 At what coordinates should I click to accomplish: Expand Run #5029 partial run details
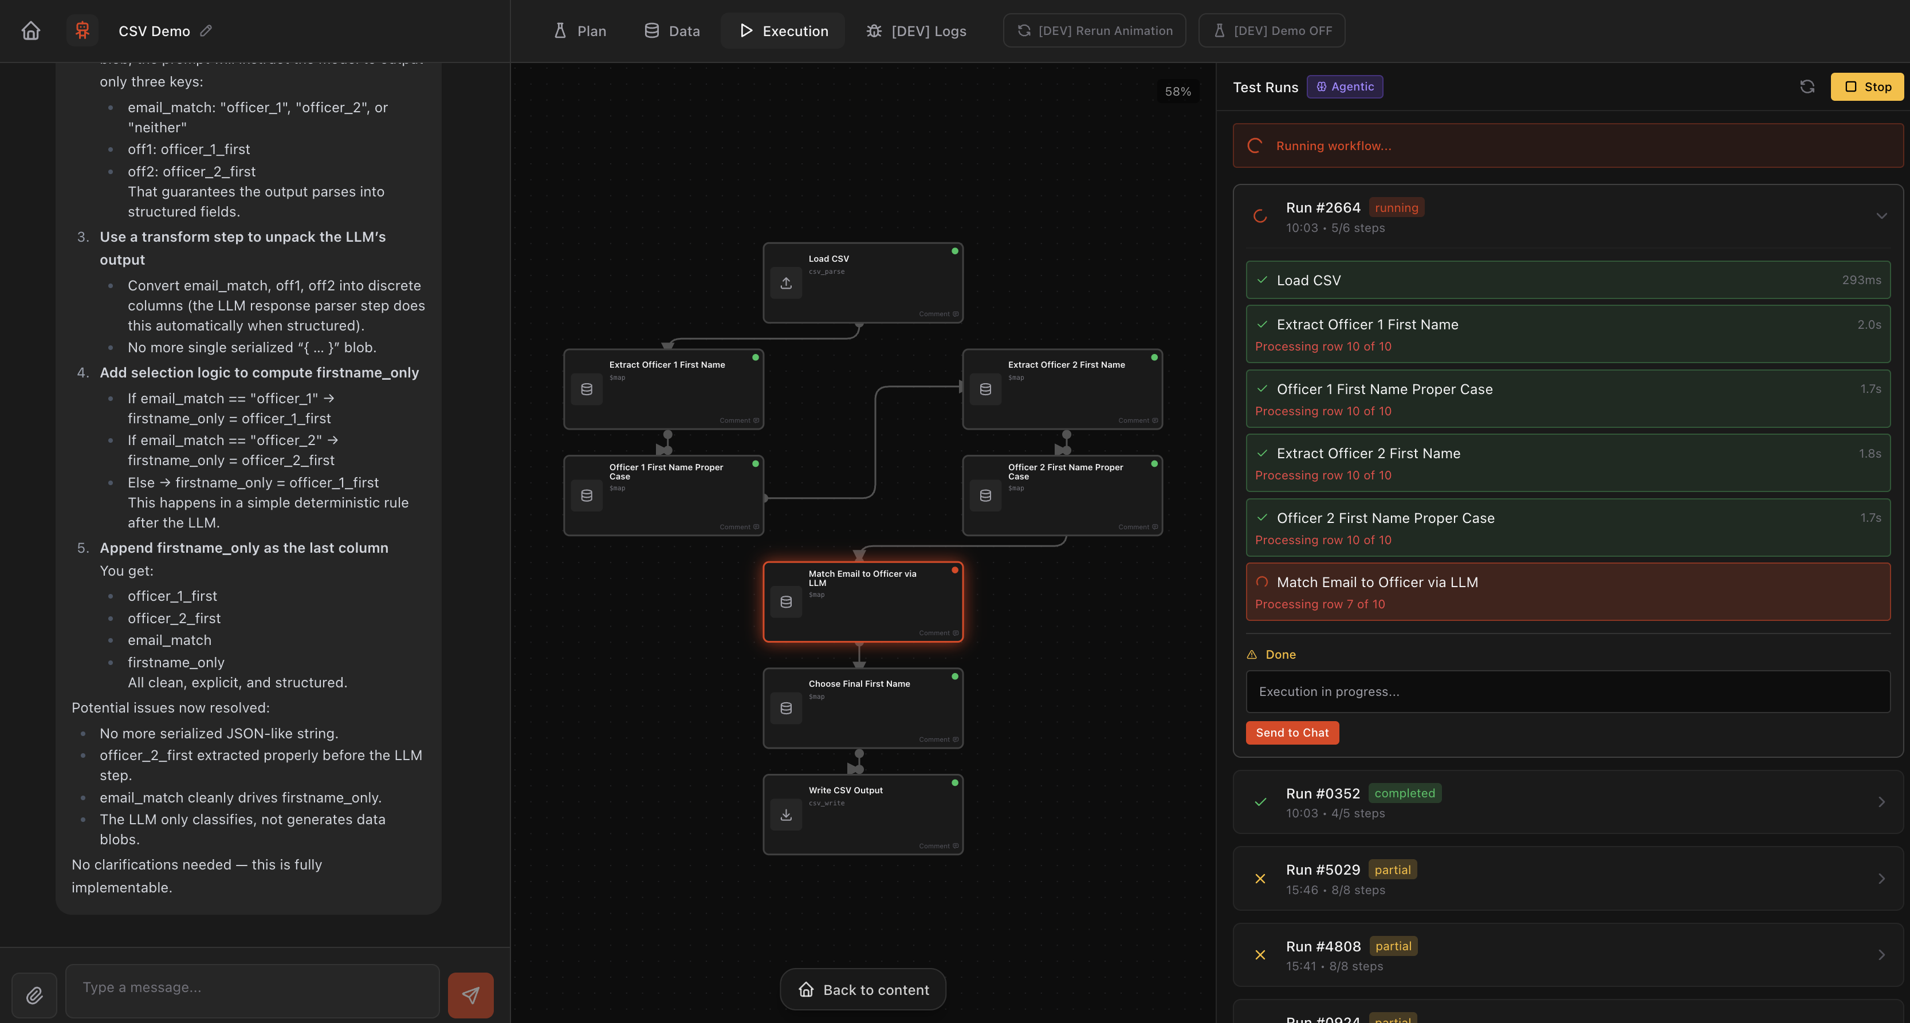(1882, 879)
